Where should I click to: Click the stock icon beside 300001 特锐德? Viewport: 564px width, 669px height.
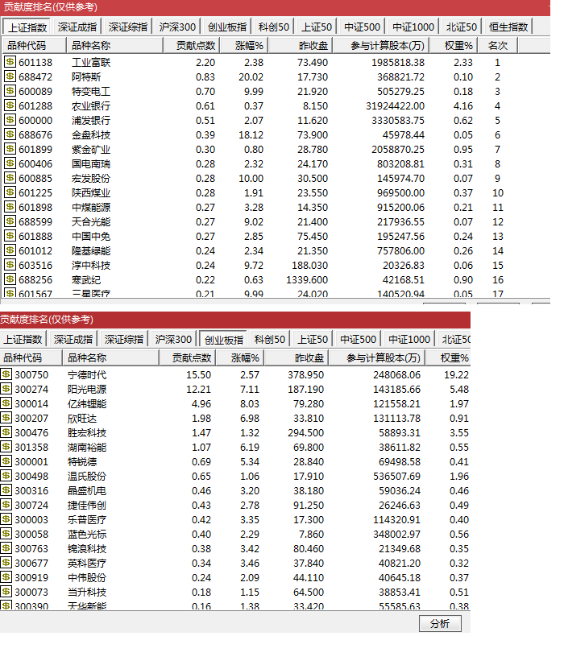tap(6, 461)
